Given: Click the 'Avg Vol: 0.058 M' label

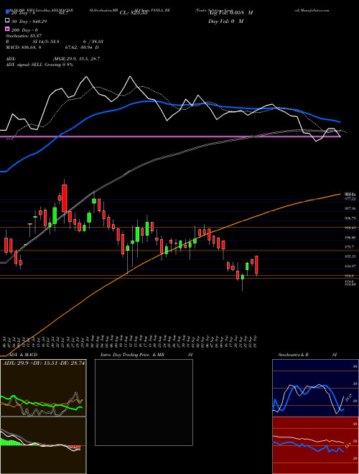Looking at the screenshot, I should (230, 13).
